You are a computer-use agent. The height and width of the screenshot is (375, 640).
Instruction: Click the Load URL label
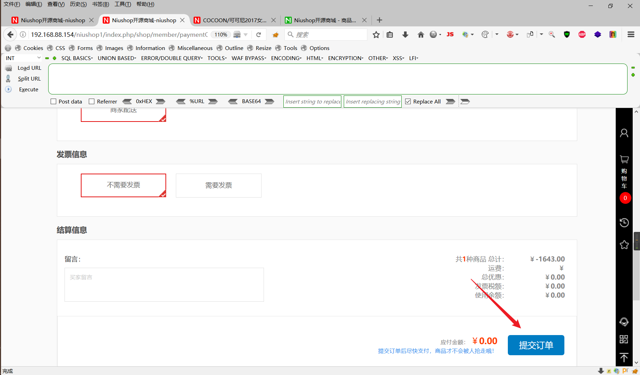pos(29,68)
